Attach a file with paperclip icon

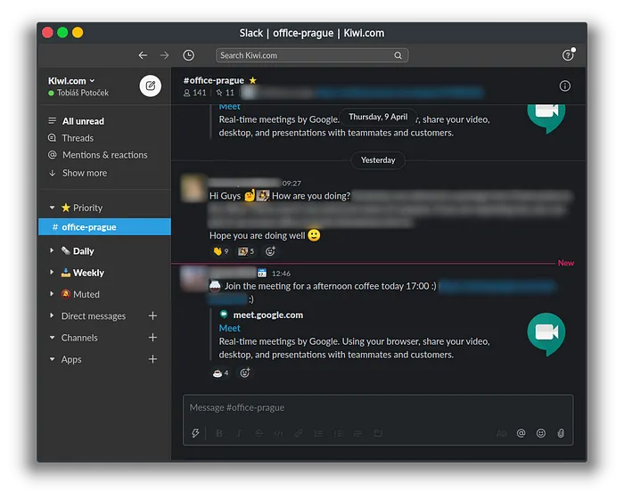click(561, 433)
